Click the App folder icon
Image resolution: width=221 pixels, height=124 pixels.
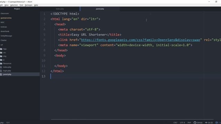pyautogui.click(x=1, y=49)
